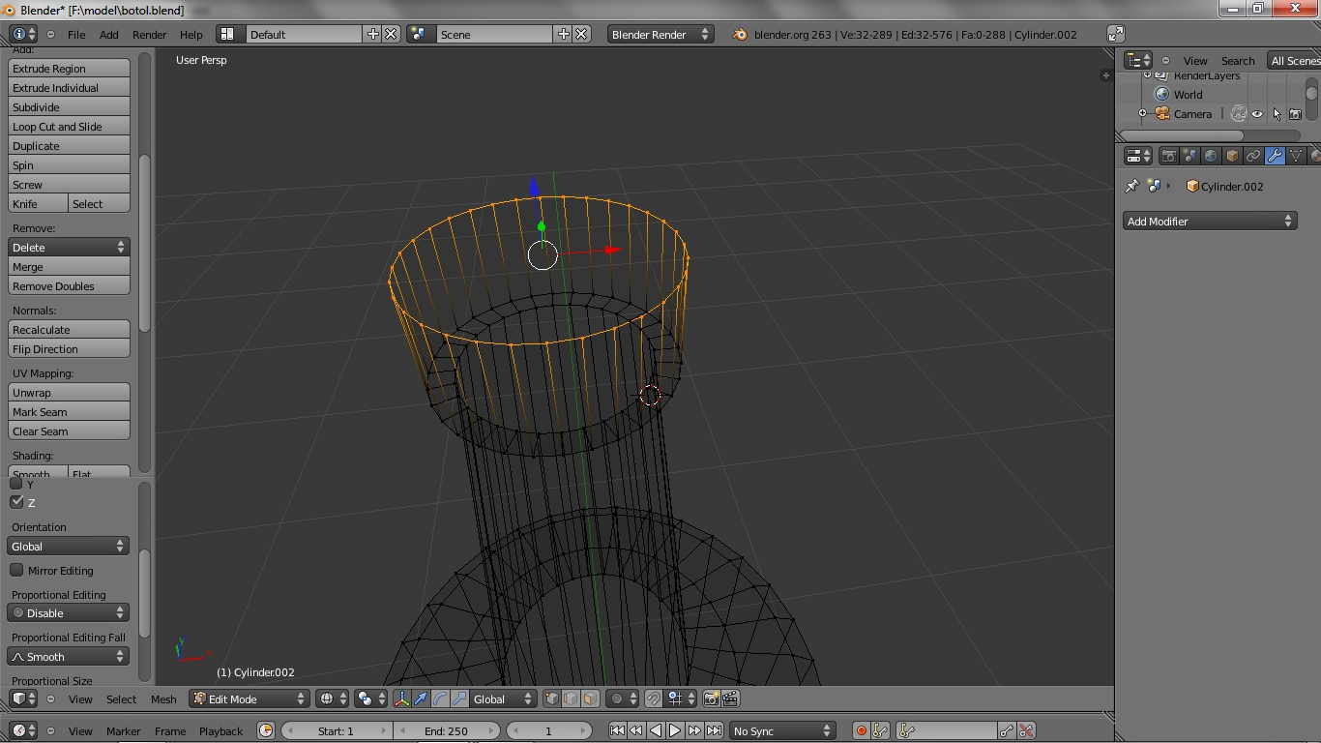The width and height of the screenshot is (1321, 743).
Task: Switch to vertex select mode
Action: point(552,698)
